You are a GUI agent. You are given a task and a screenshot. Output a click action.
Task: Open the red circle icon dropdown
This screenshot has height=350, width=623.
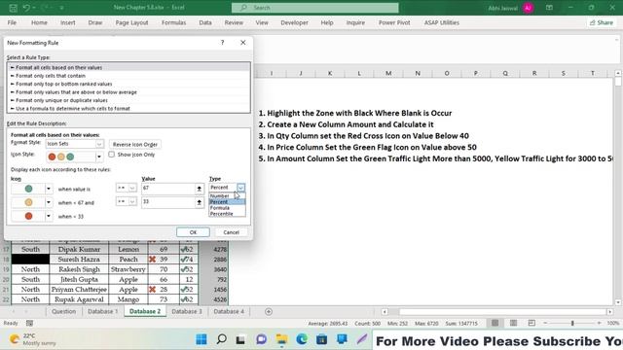pyautogui.click(x=49, y=216)
